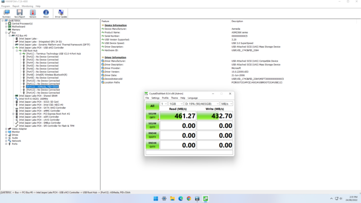Expand the Motherboard tree node
This screenshot has height=203, width=361.
coord(6,27)
